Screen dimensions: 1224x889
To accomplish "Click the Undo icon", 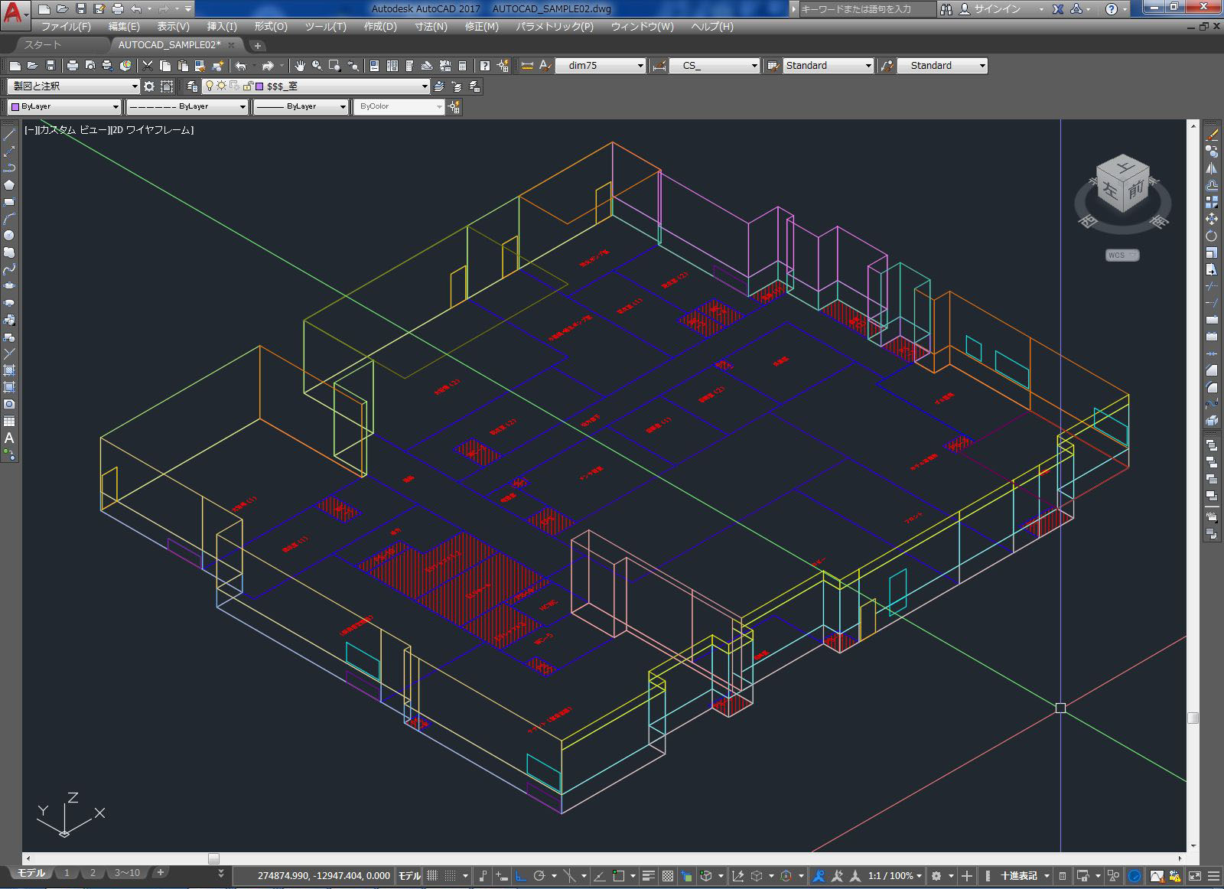I will (x=136, y=10).
